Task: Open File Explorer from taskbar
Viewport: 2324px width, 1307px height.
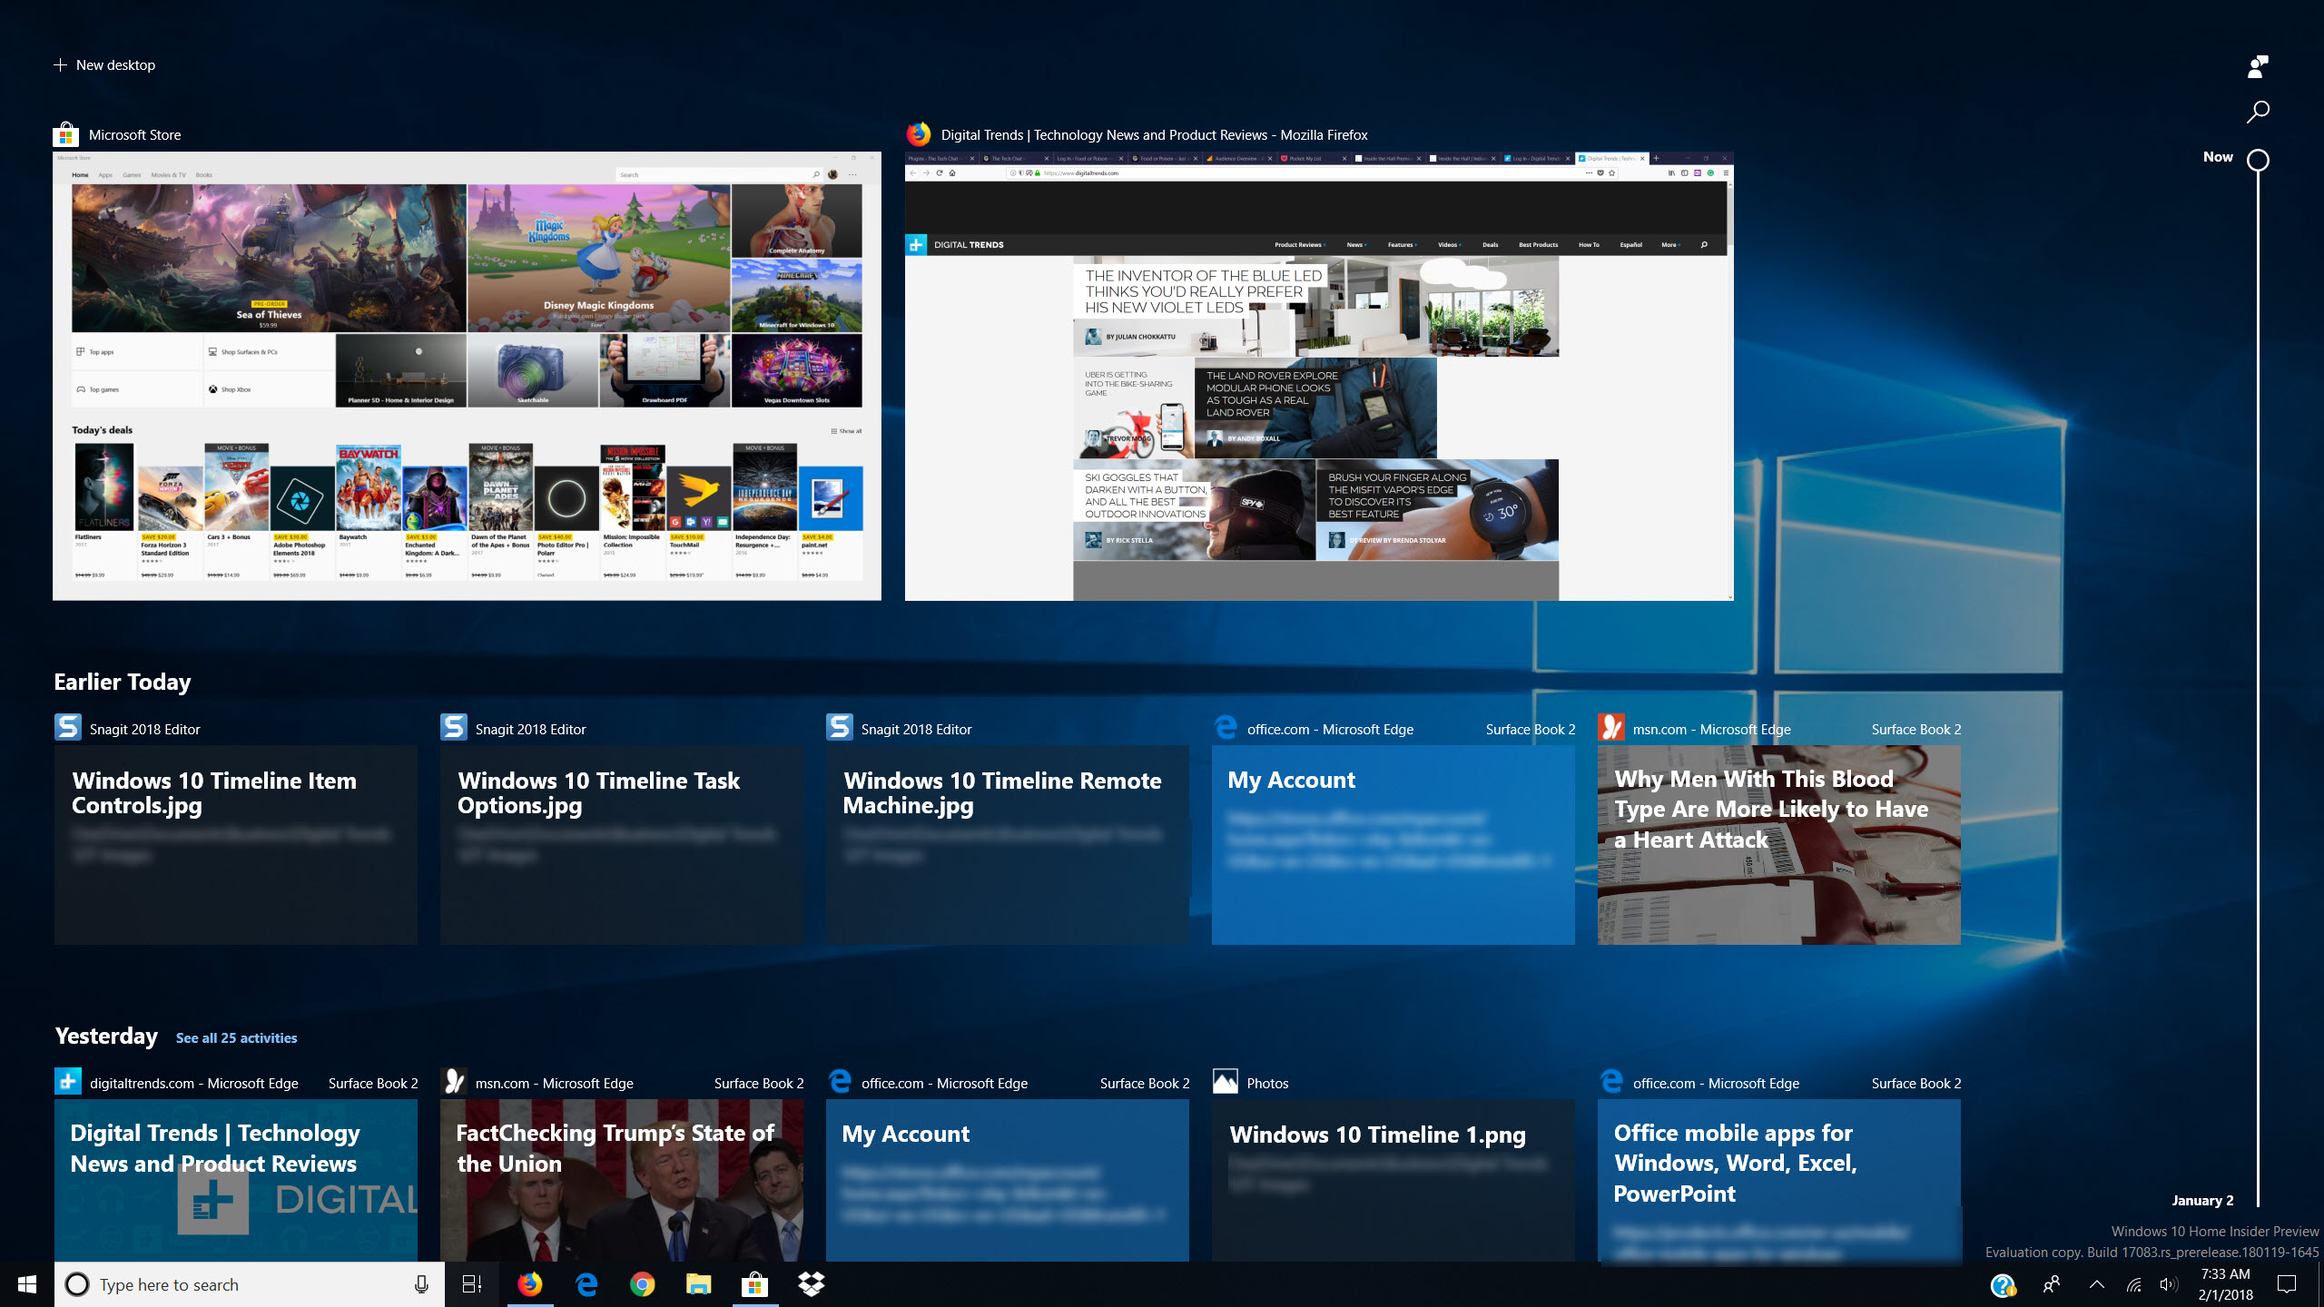Action: 698,1284
